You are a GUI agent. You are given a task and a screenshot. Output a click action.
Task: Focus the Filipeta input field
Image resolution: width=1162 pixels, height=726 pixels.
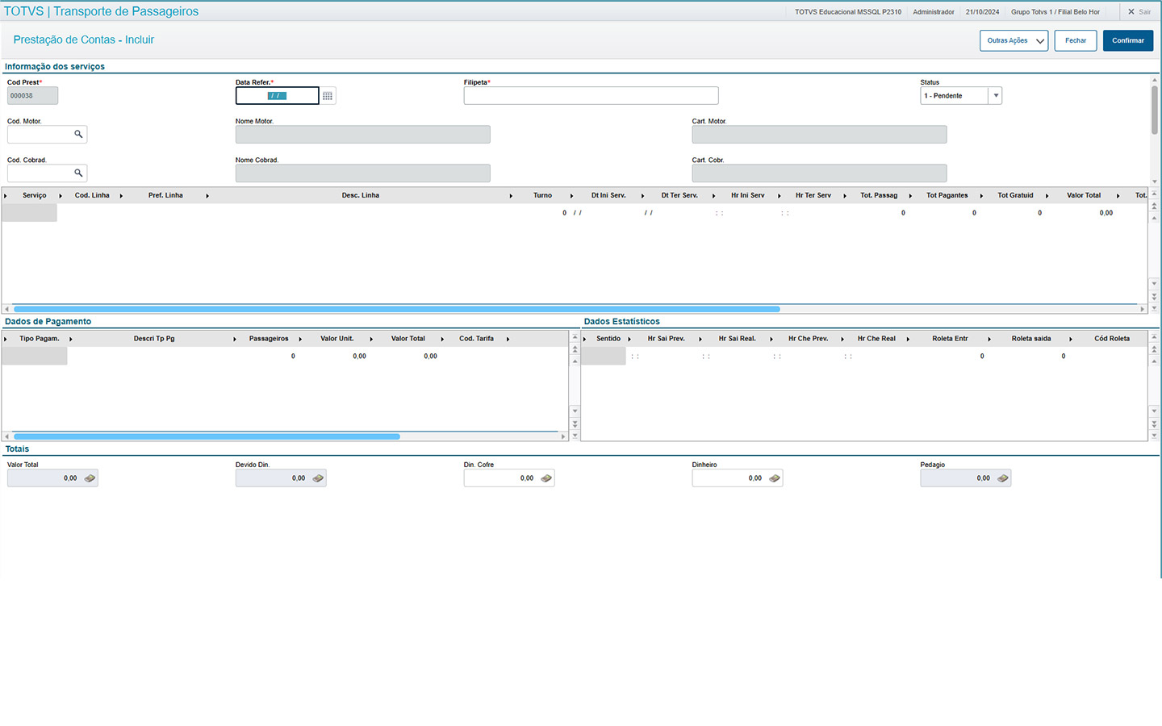point(590,96)
